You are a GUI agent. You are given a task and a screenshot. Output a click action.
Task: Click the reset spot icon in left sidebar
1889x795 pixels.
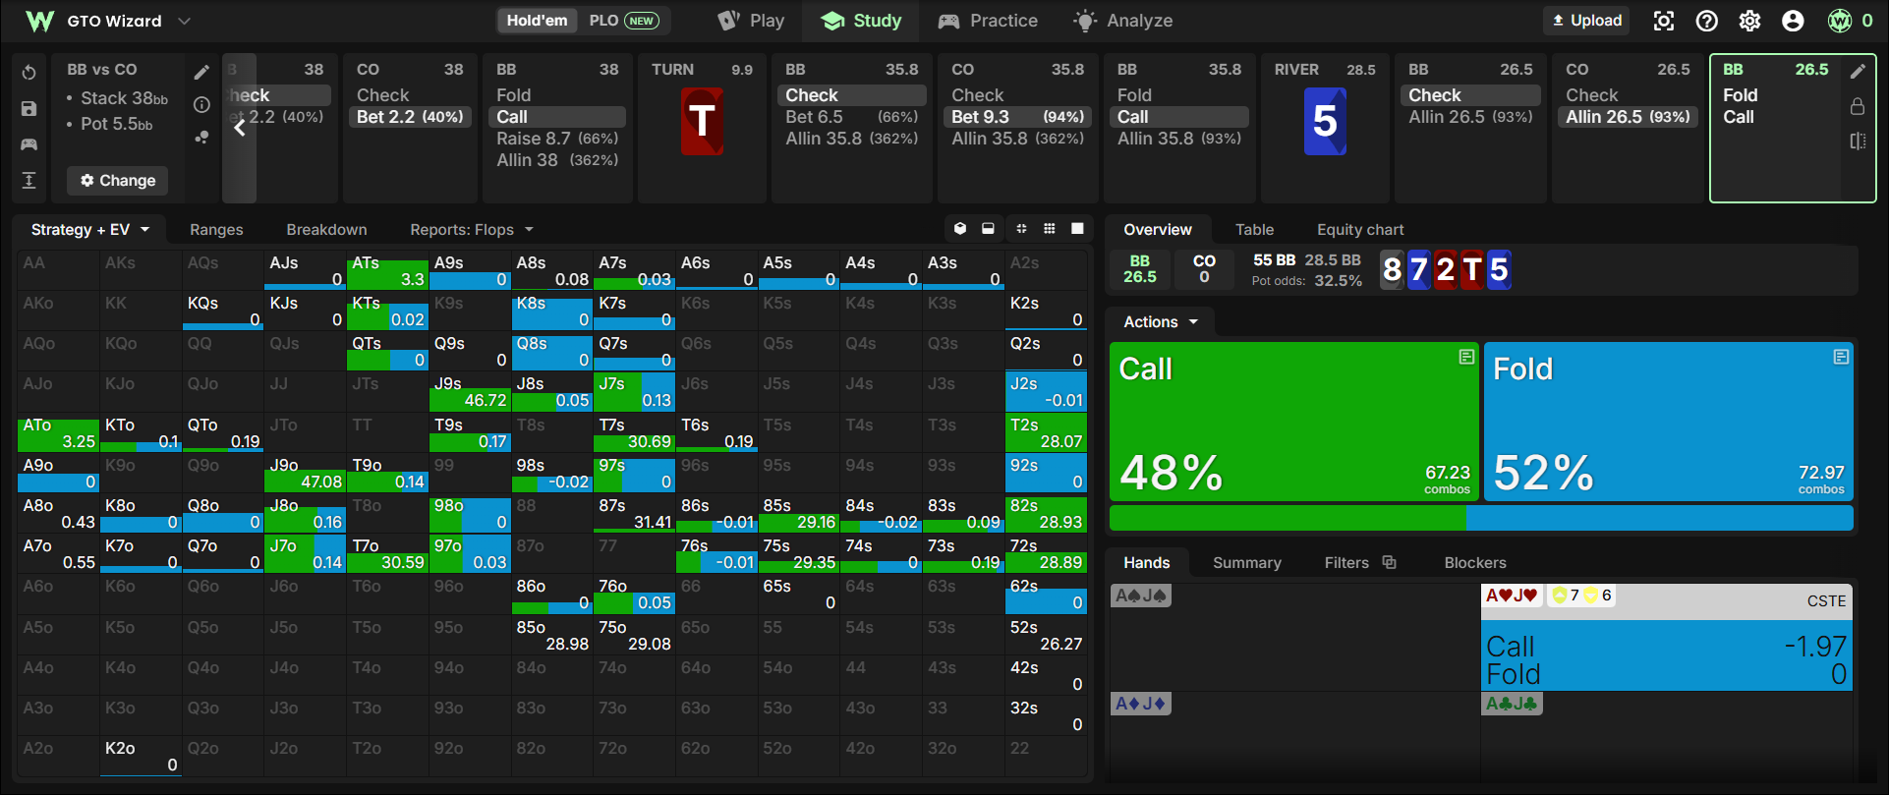(x=29, y=73)
